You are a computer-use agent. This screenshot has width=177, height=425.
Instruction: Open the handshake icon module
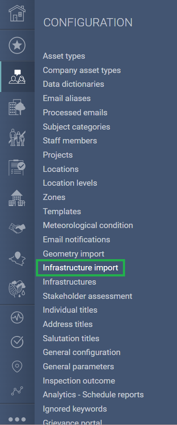[x=17, y=228]
